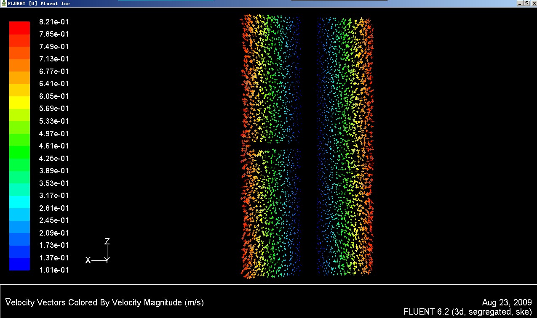
Task: Click the FLUENT 6.2 solver version text
Action: [x=468, y=312]
